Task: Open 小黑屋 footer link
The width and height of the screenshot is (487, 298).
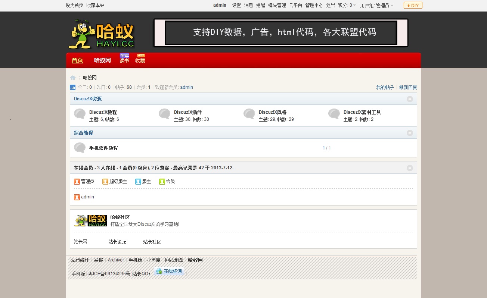Action: (153, 260)
